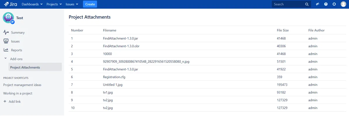Click file size 195473
The height and width of the screenshot is (116, 349).
click(x=282, y=85)
